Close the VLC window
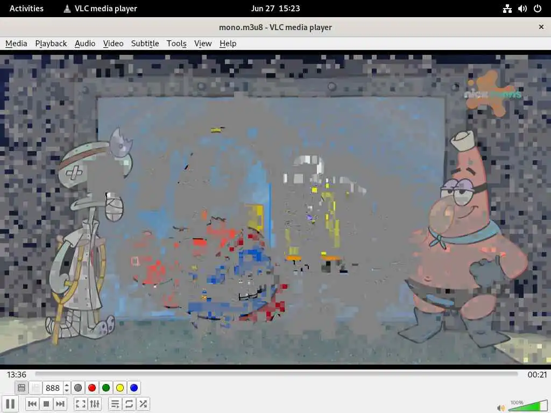551x413 pixels. click(x=541, y=27)
